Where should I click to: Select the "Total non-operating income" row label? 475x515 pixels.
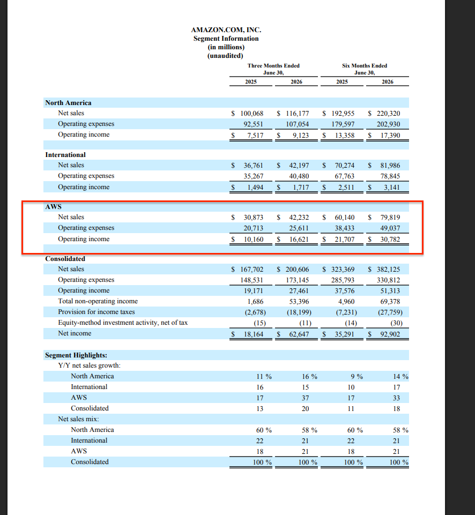tap(98, 301)
